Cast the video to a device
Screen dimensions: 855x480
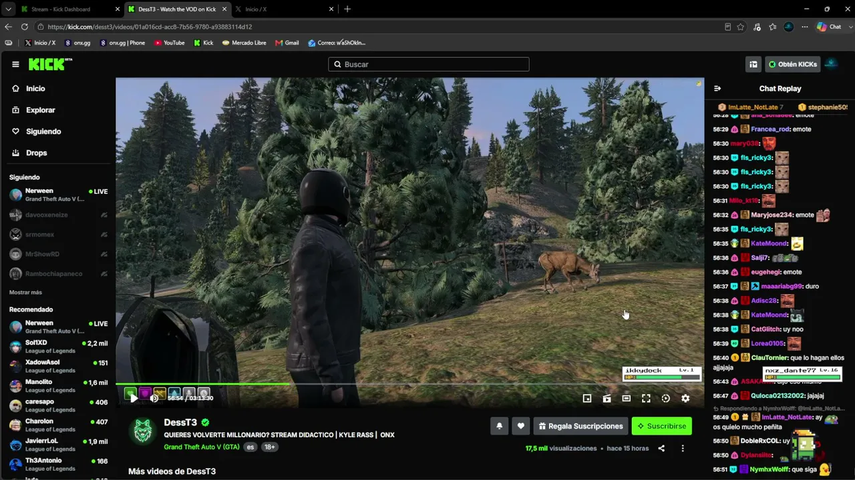pyautogui.click(x=607, y=398)
